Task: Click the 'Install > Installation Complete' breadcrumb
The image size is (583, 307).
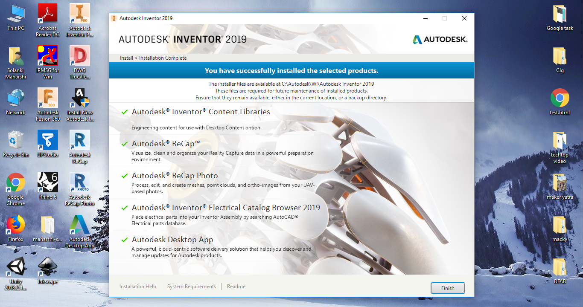Action: pos(153,58)
